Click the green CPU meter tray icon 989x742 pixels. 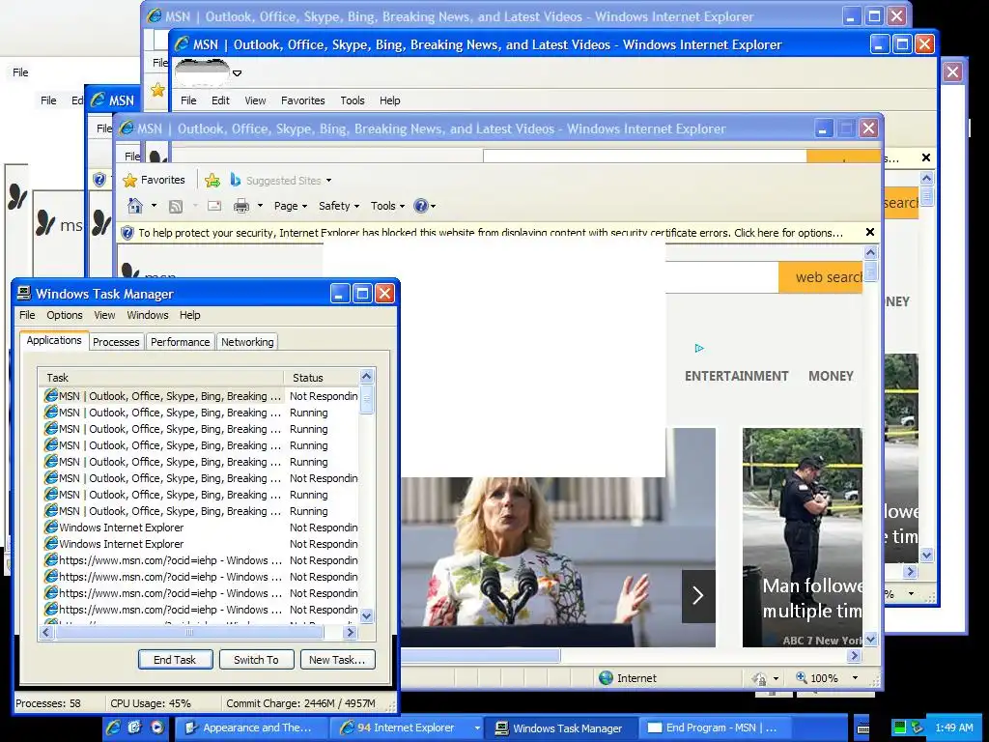900,728
